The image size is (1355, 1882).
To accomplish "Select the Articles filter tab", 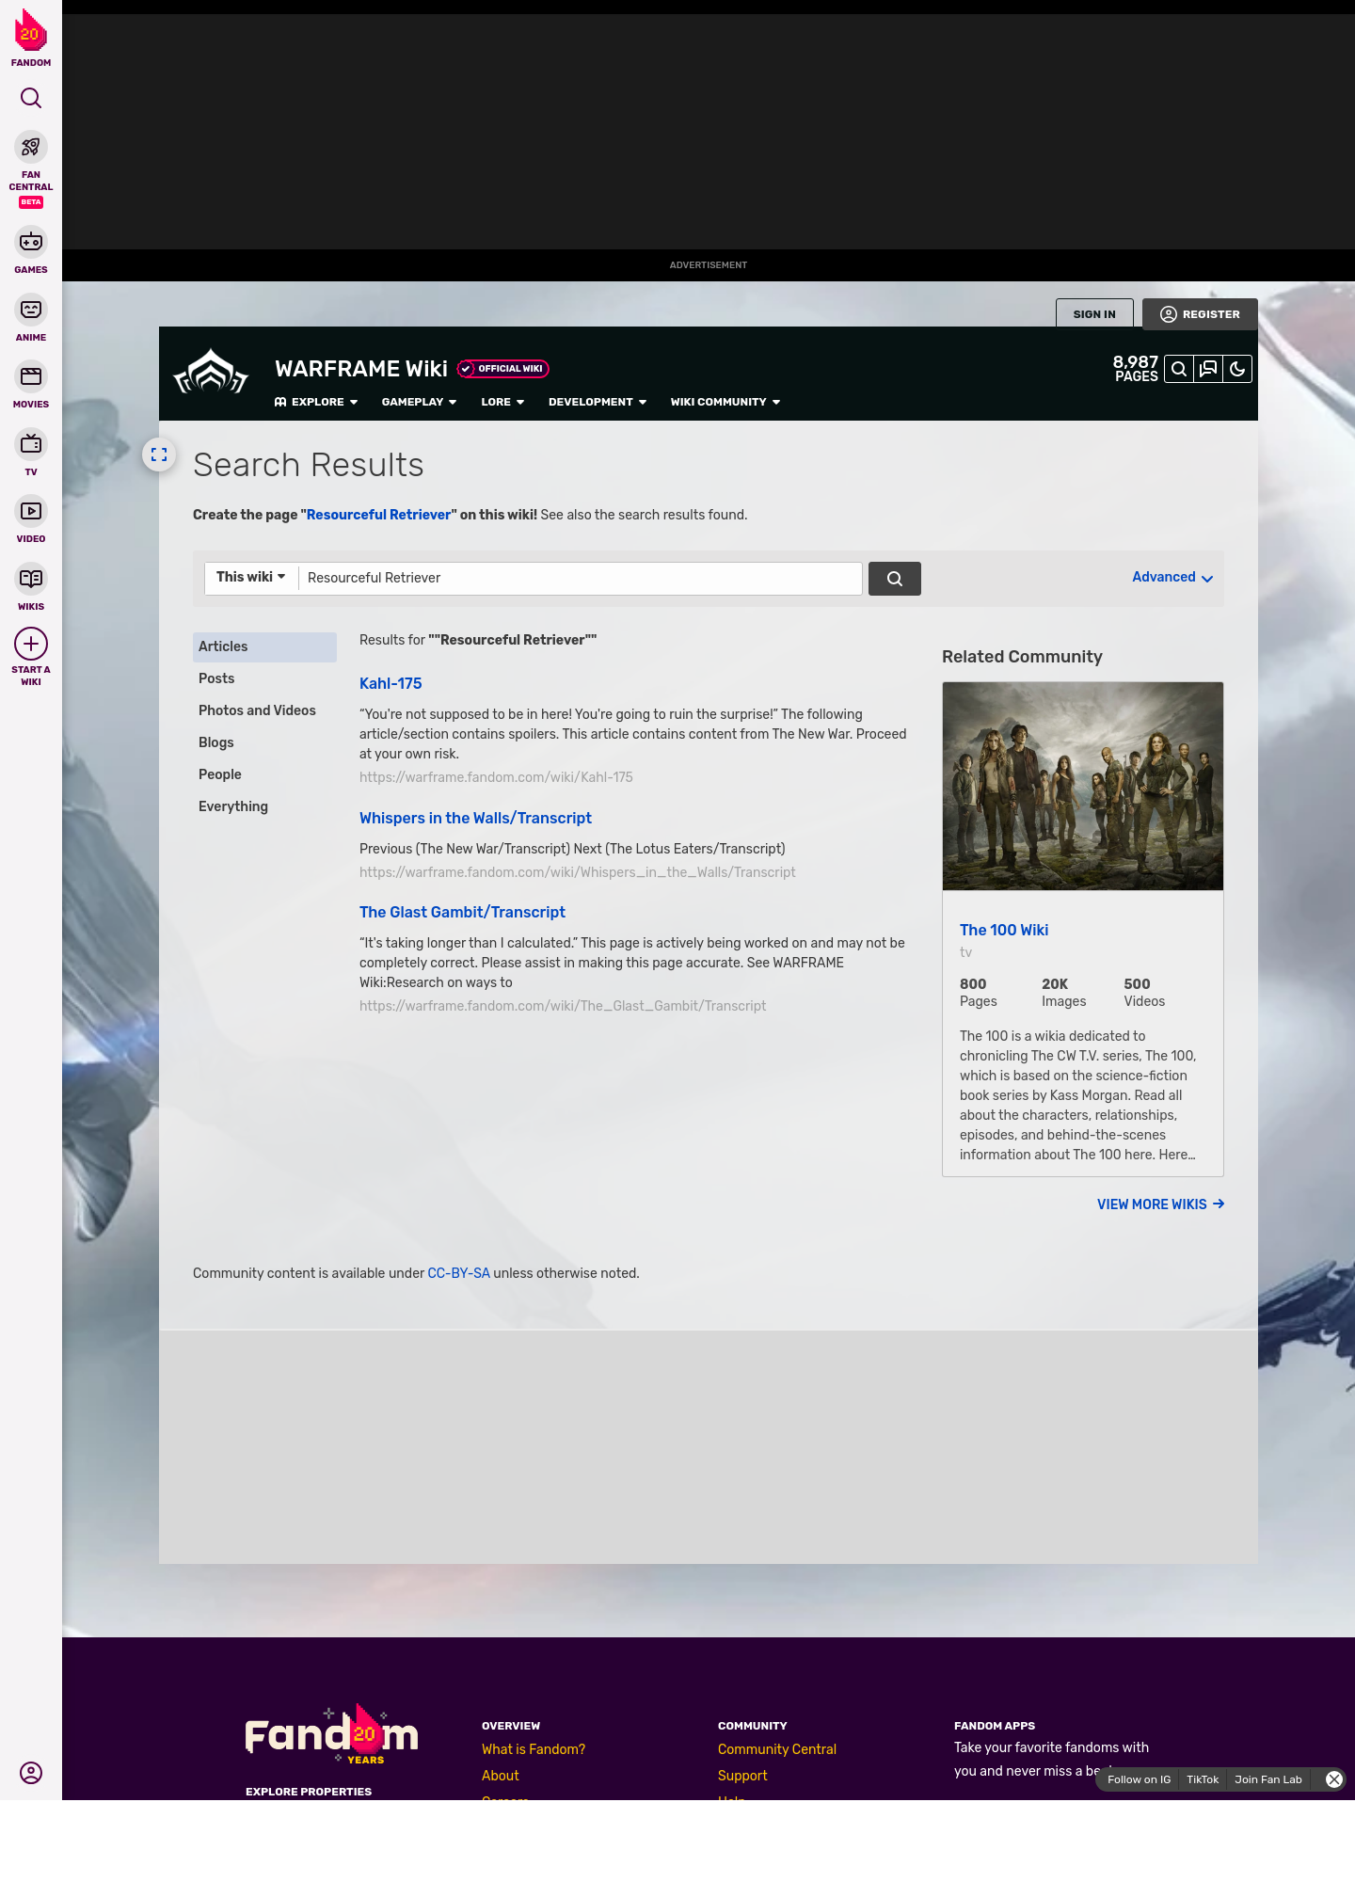I will [x=264, y=647].
